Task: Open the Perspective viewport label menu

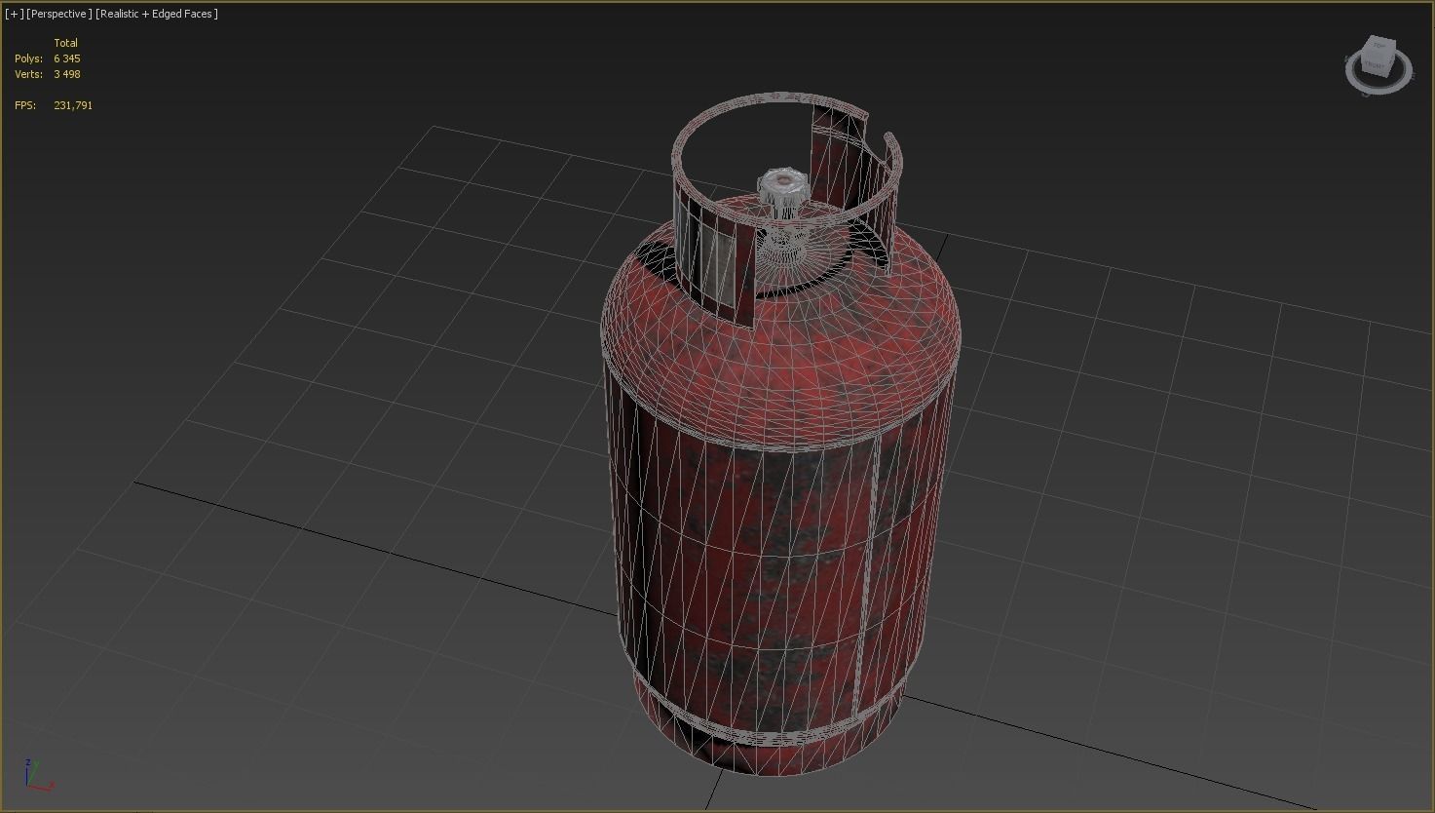Action: [58, 14]
